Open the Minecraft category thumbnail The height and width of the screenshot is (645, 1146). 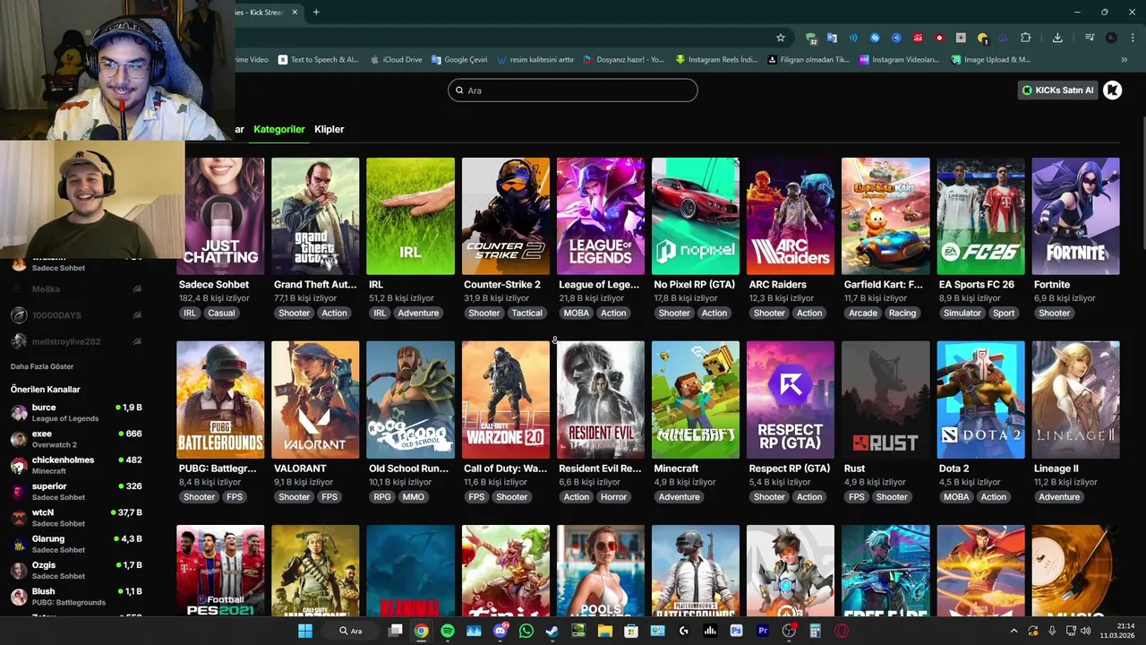696,400
